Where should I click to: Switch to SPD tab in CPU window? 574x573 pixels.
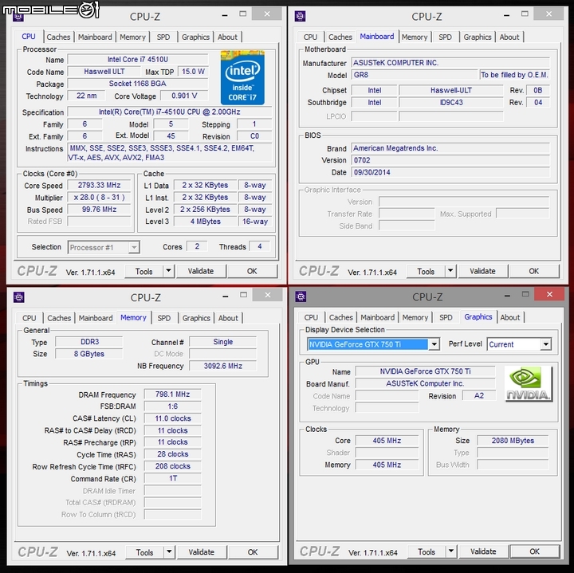pyautogui.click(x=163, y=37)
